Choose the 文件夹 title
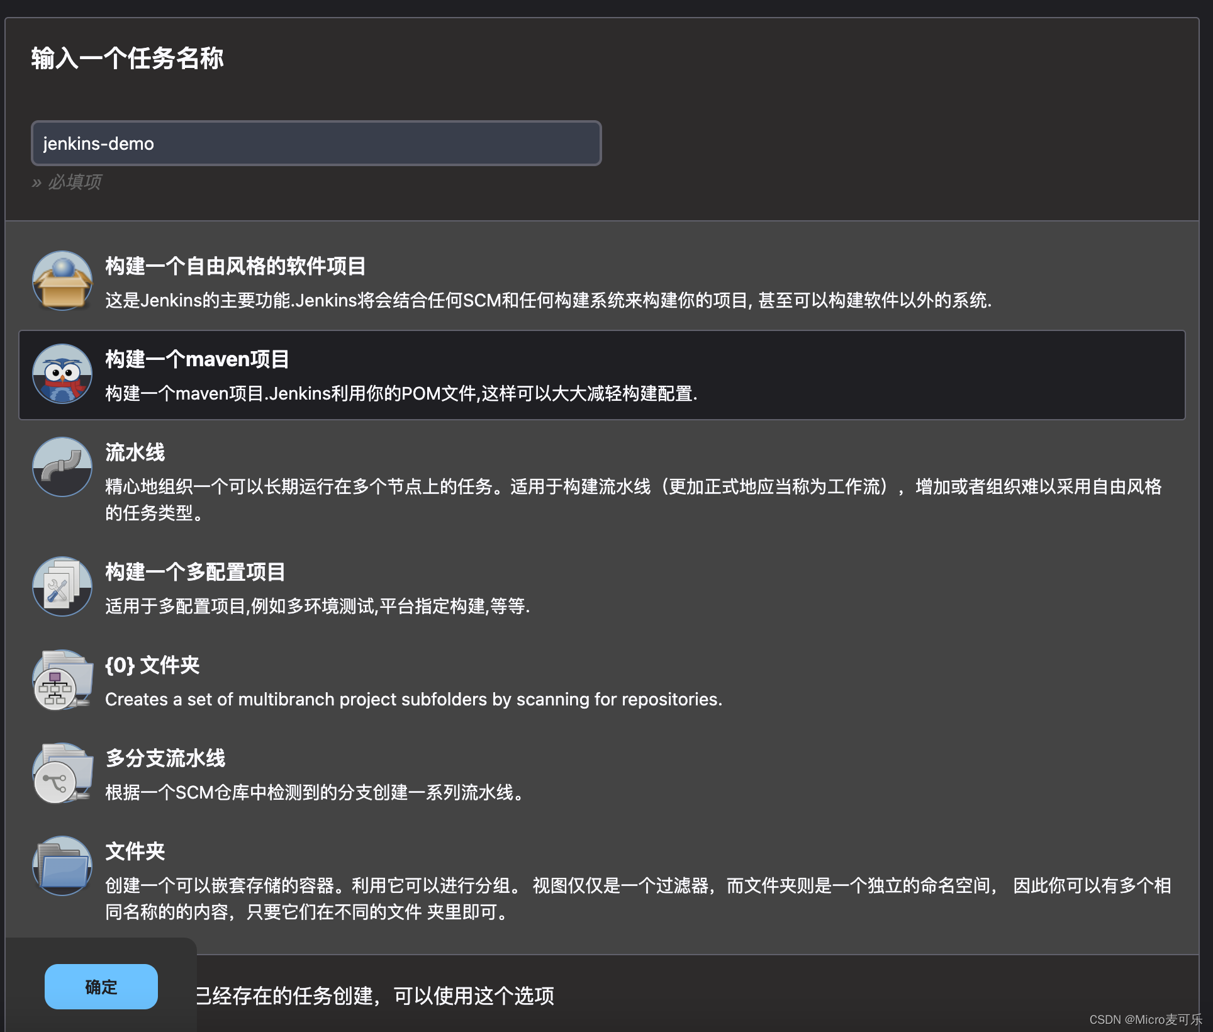Image resolution: width=1213 pixels, height=1032 pixels. point(135,851)
